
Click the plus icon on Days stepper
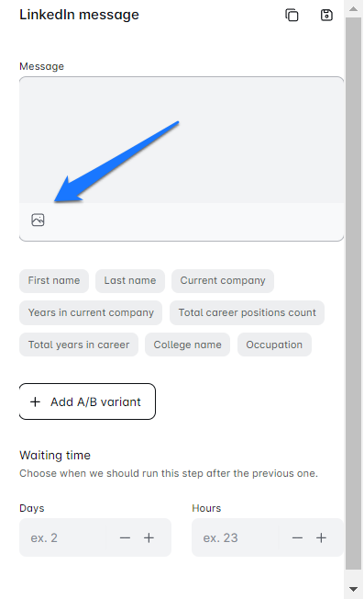point(149,537)
